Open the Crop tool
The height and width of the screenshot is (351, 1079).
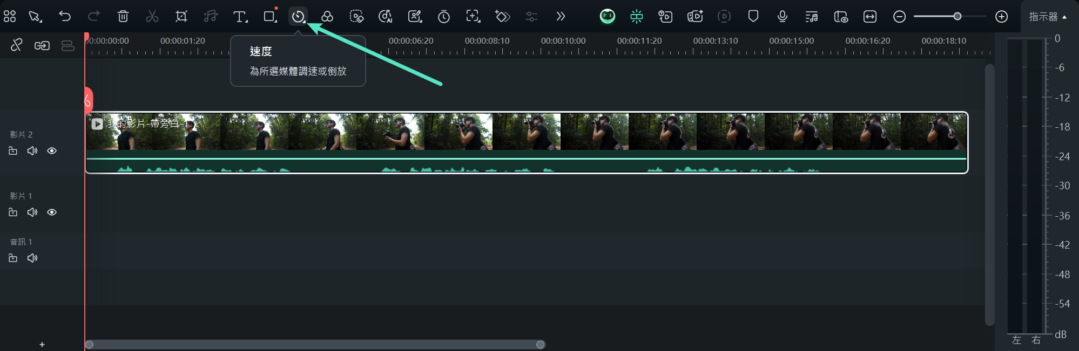point(181,16)
